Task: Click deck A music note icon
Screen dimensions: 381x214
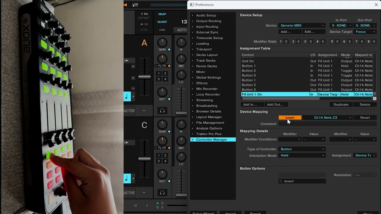Action: 127,96
